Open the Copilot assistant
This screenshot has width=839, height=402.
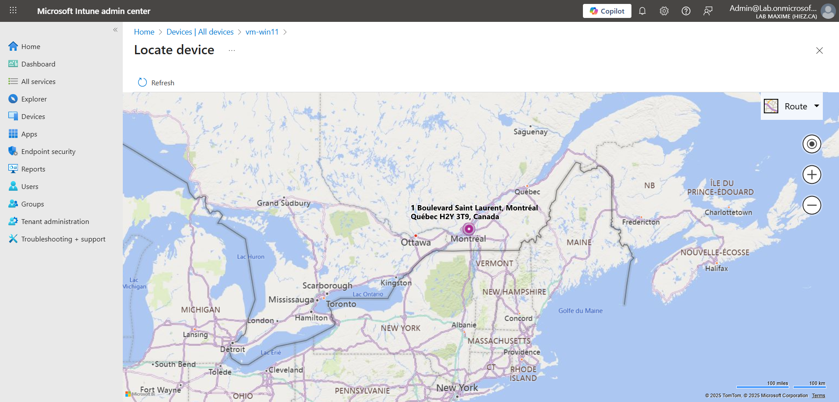pyautogui.click(x=607, y=11)
